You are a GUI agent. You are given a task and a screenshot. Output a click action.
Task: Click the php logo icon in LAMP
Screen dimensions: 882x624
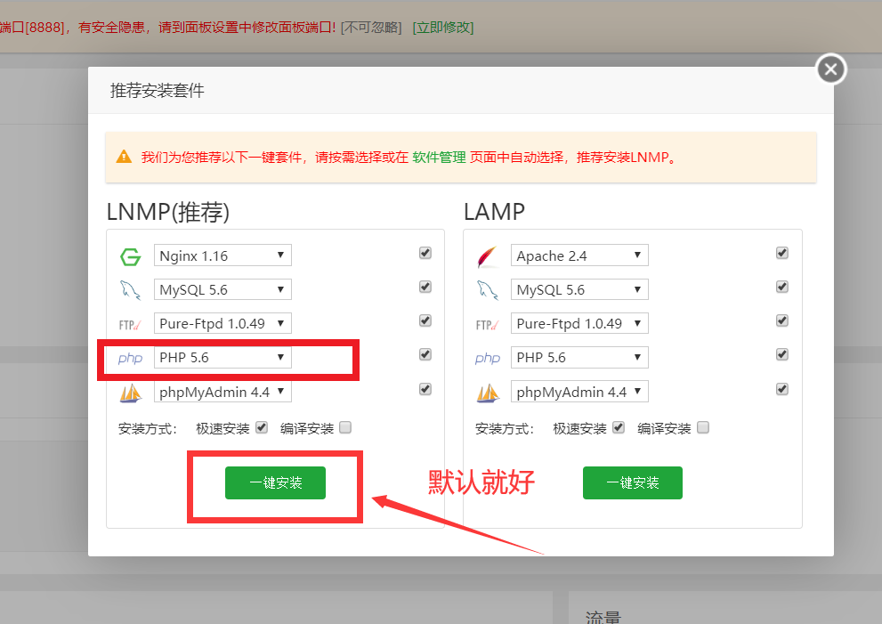(487, 358)
